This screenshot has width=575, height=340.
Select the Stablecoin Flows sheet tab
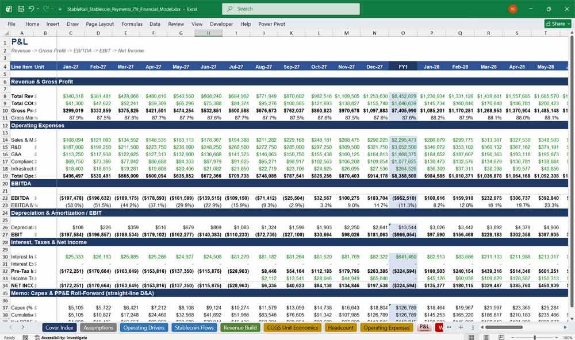tap(194, 327)
